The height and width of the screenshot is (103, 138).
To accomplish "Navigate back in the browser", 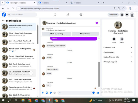I will (3, 9).
